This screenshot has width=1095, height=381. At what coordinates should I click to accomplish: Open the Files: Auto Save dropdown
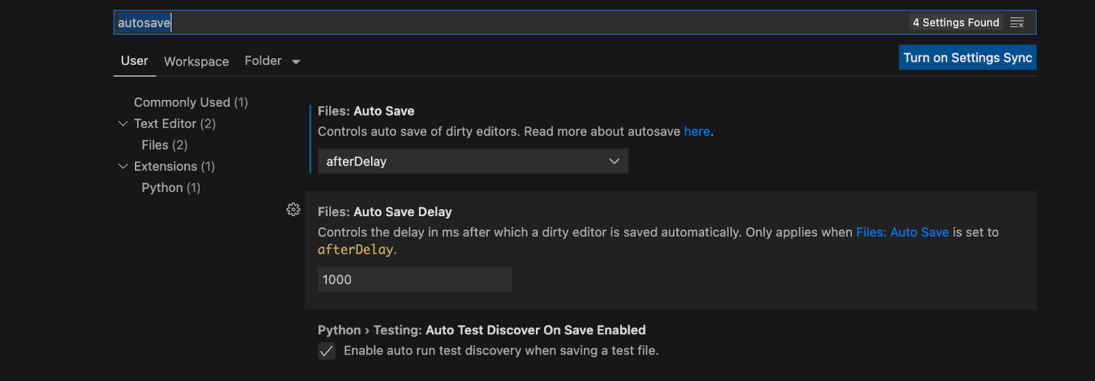473,161
